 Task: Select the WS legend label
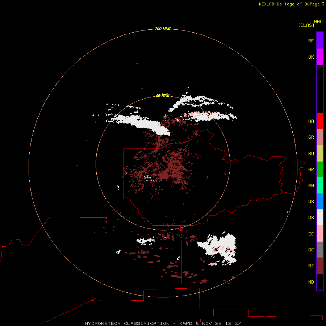coord(311,202)
